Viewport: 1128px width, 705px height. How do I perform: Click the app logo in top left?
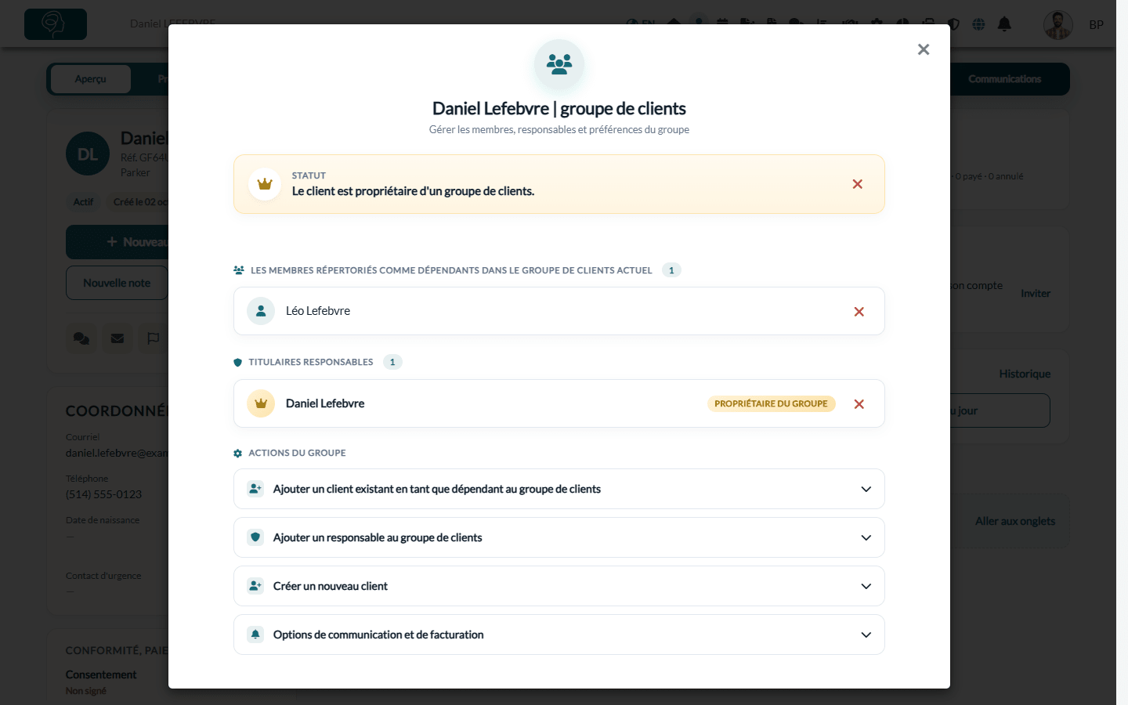pos(56,24)
